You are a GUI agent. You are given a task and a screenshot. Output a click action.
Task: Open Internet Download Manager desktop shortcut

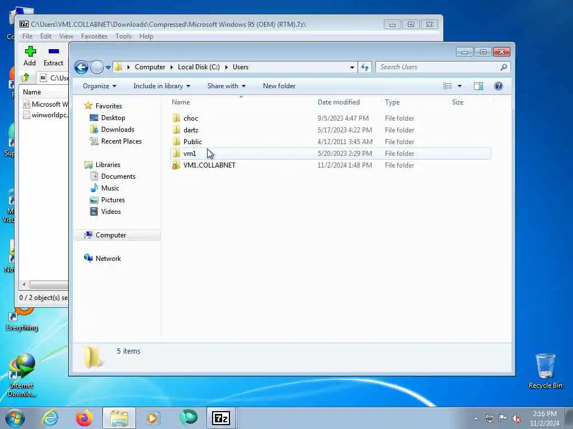coord(21,375)
